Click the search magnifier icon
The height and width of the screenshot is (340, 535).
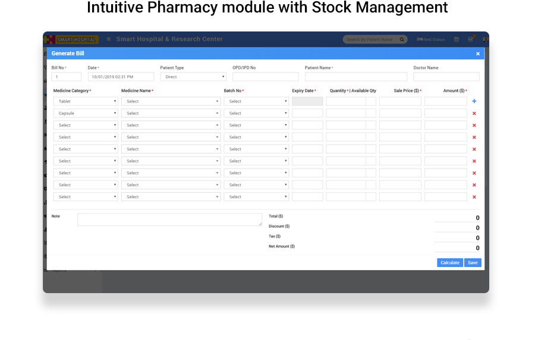pyautogui.click(x=402, y=40)
